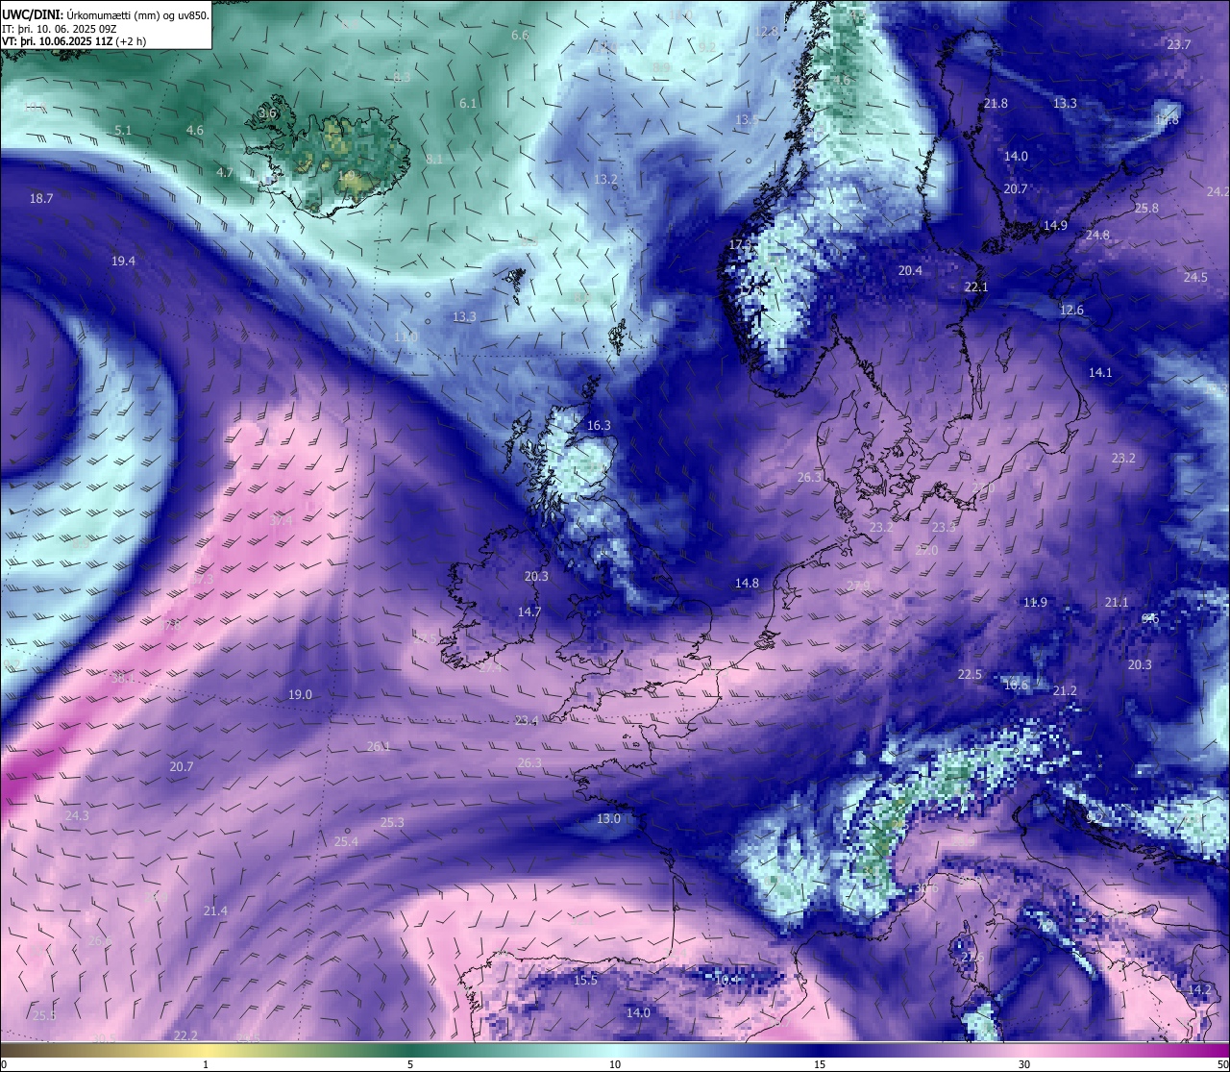Click the 25.8 value over eastern Finland
The height and width of the screenshot is (1072, 1230).
[x=1146, y=208]
